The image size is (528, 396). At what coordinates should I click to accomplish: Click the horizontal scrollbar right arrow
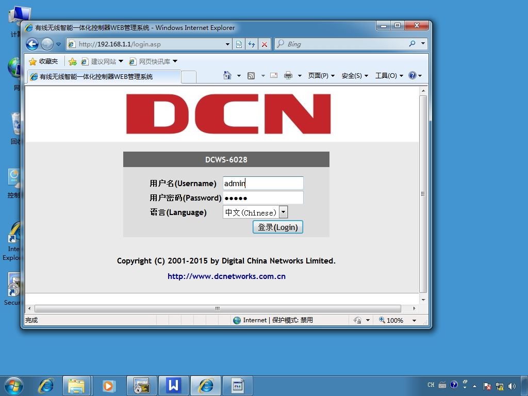pos(414,308)
